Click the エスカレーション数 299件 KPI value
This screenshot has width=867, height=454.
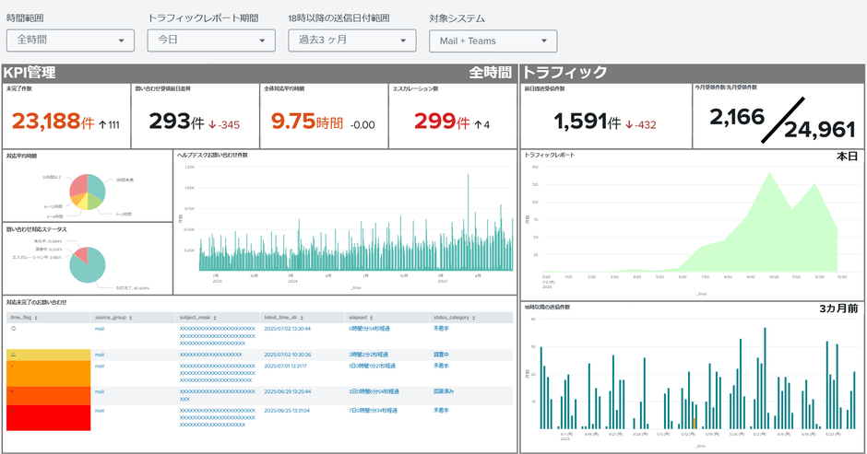click(x=441, y=122)
